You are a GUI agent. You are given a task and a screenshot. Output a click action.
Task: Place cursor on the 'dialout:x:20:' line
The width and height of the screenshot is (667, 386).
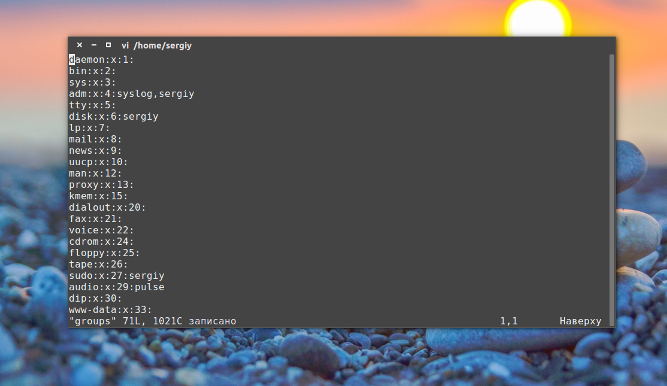click(107, 208)
